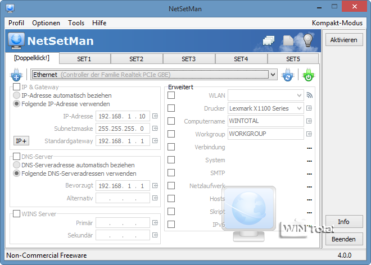Select Folgende DNS-Serveradressen verwenden radio
This screenshot has height=265, width=371.
coord(16,173)
